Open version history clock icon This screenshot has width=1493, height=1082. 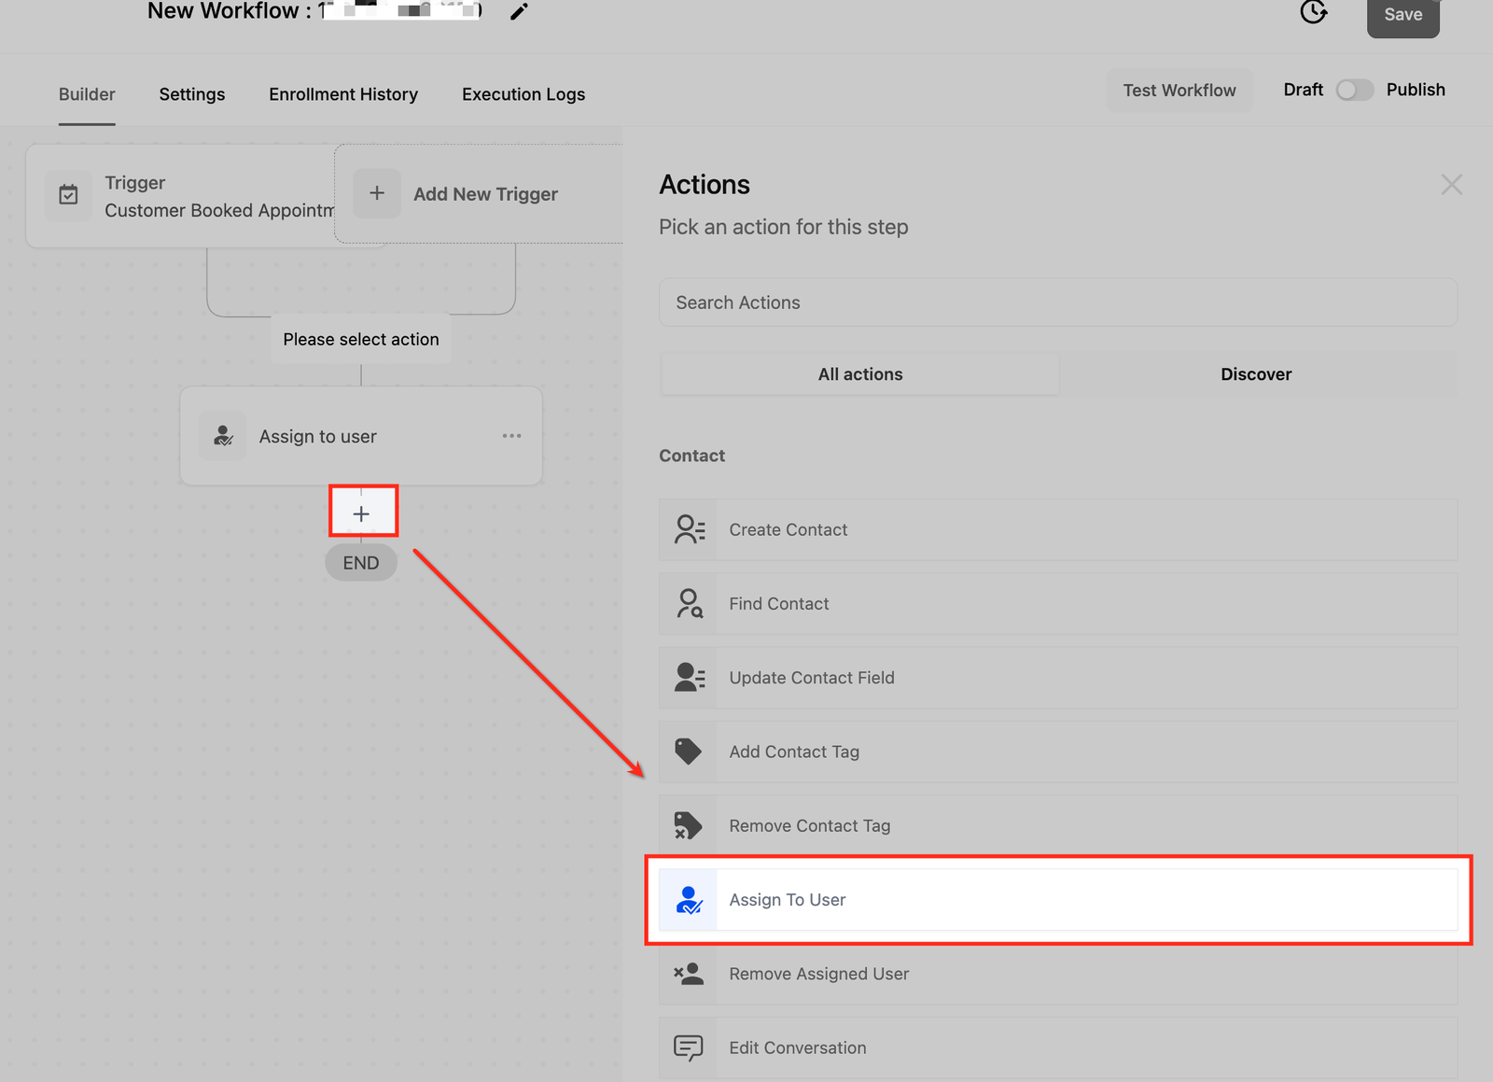(x=1313, y=12)
